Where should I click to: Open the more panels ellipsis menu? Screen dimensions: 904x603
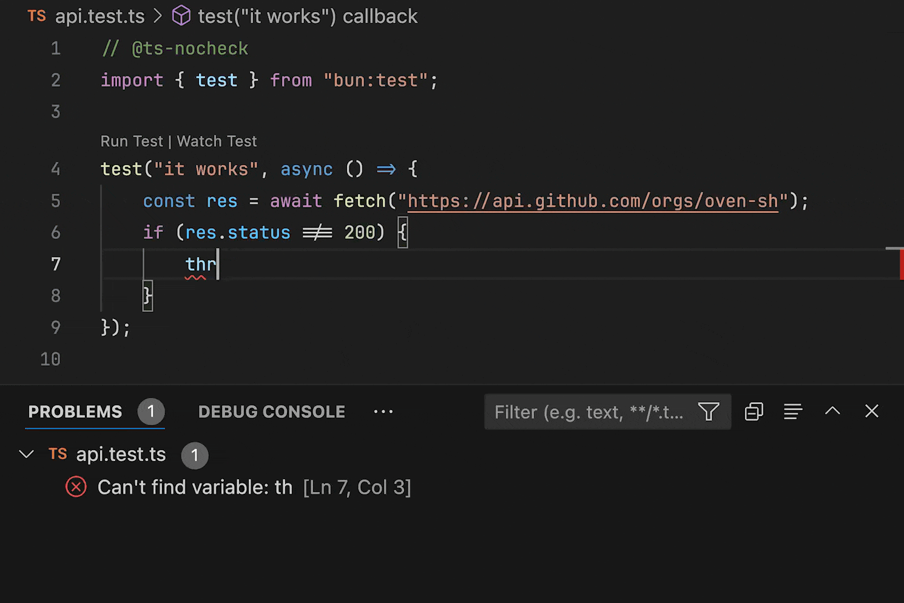tap(383, 412)
